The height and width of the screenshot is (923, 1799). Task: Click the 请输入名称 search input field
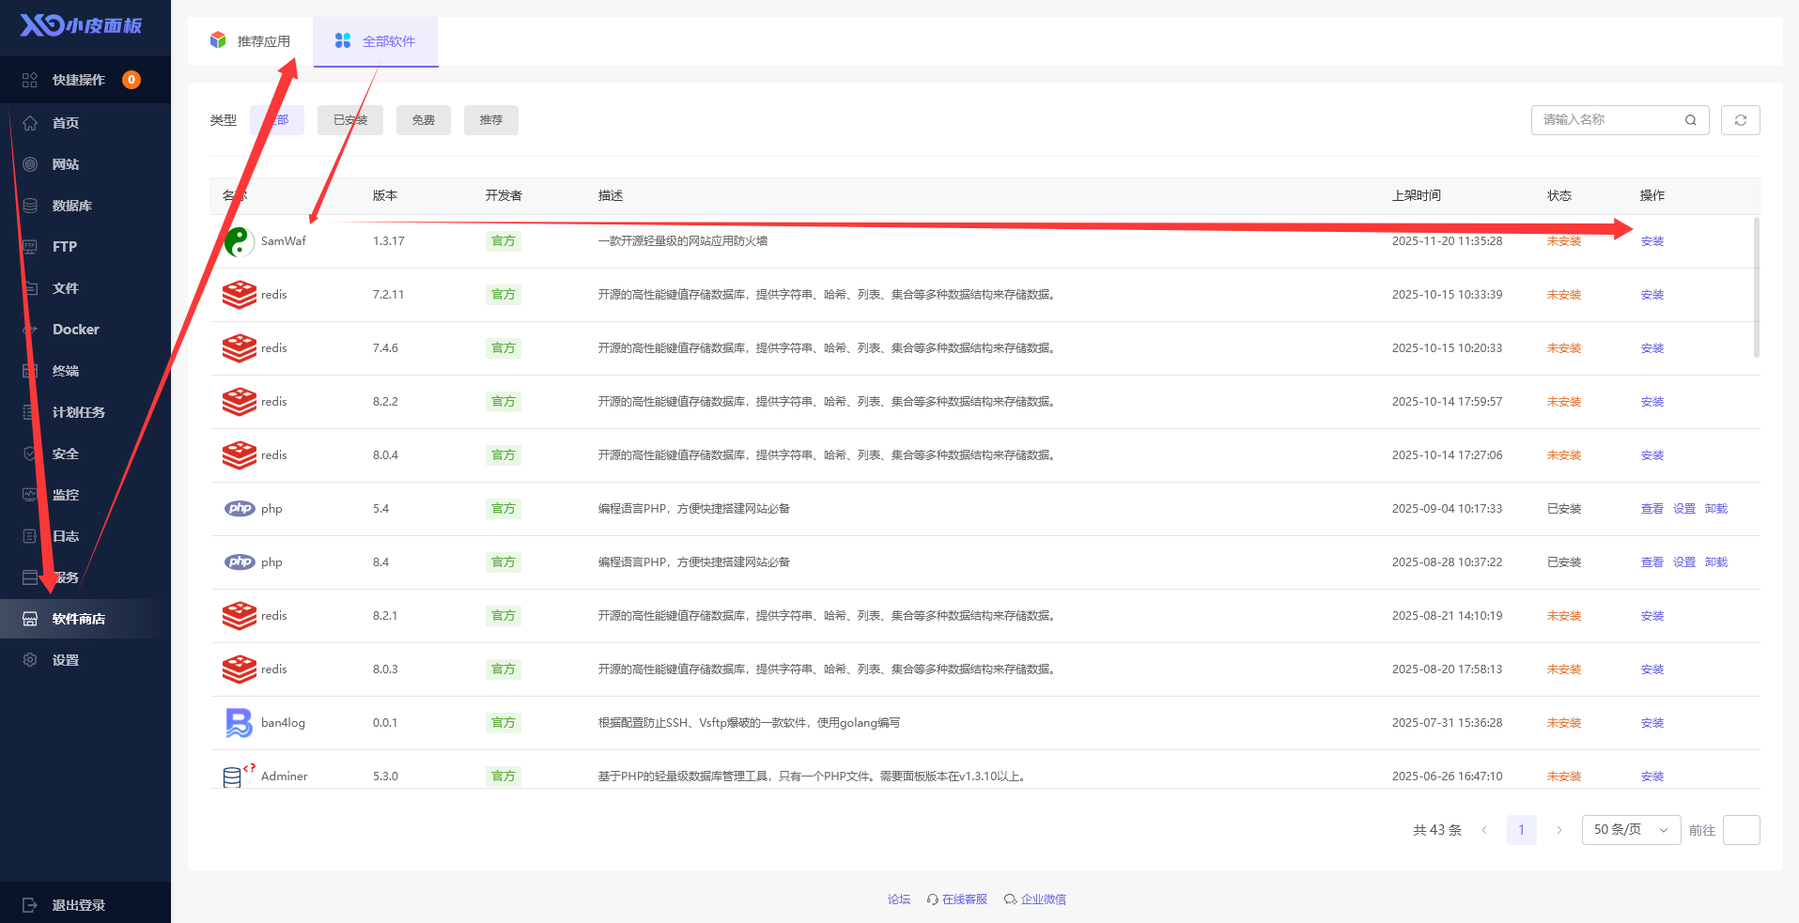pyautogui.click(x=1608, y=120)
